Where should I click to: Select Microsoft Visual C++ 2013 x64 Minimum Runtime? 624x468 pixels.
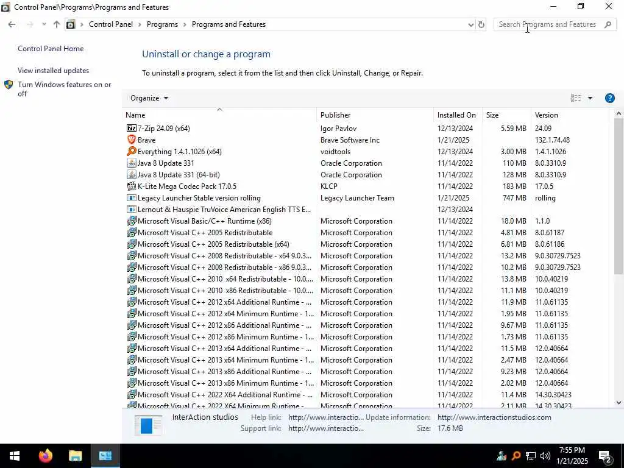[366, 360]
